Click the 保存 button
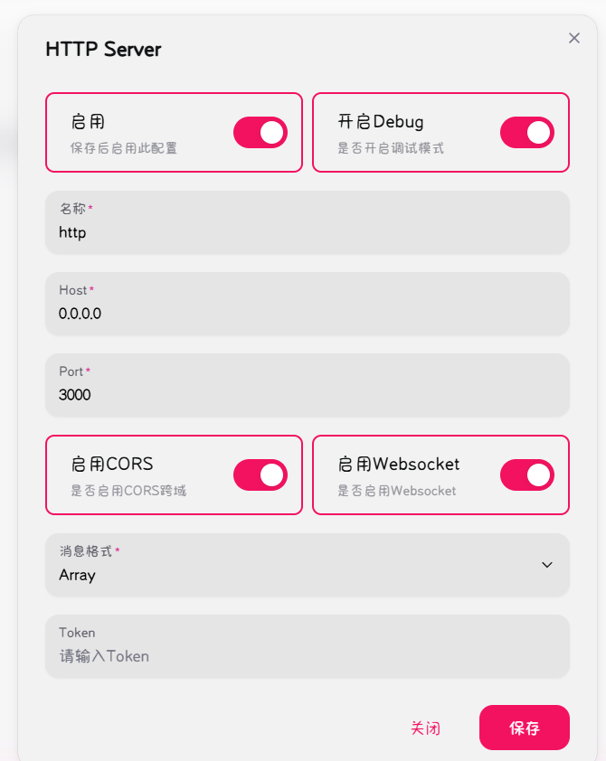This screenshot has width=606, height=761. pos(525,728)
